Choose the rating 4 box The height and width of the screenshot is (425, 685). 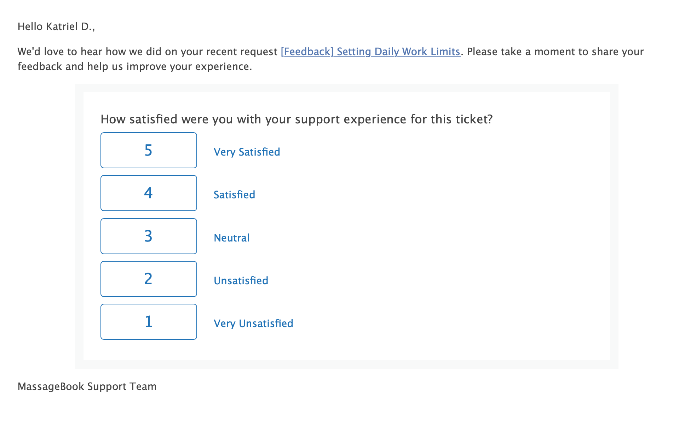pyautogui.click(x=149, y=193)
